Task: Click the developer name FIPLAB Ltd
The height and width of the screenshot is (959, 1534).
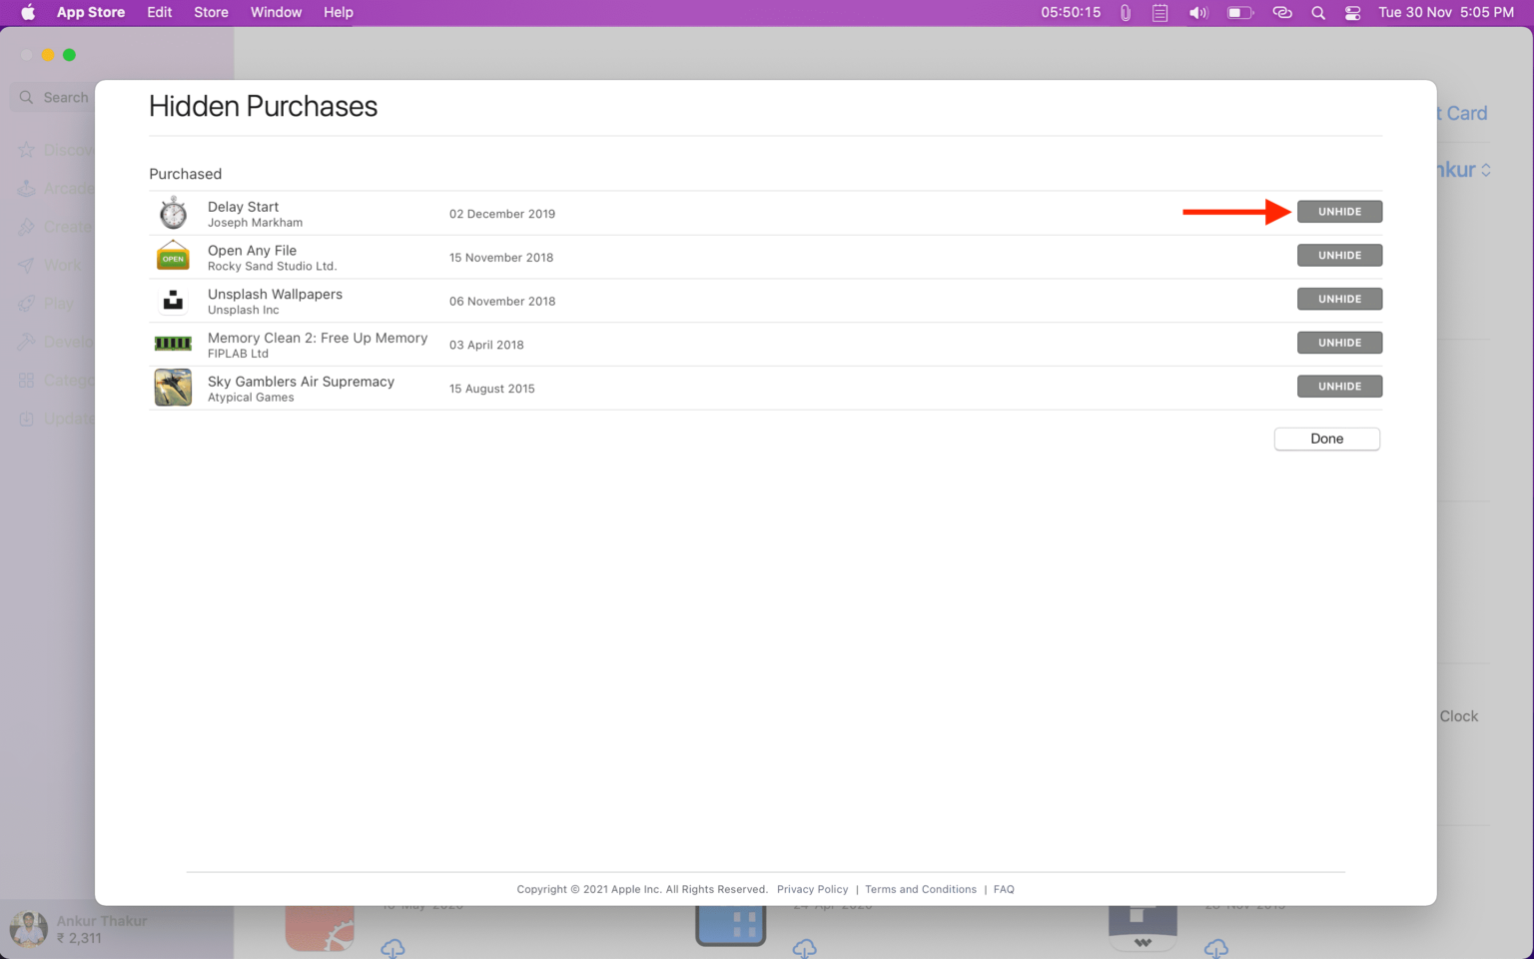Action: [238, 354]
